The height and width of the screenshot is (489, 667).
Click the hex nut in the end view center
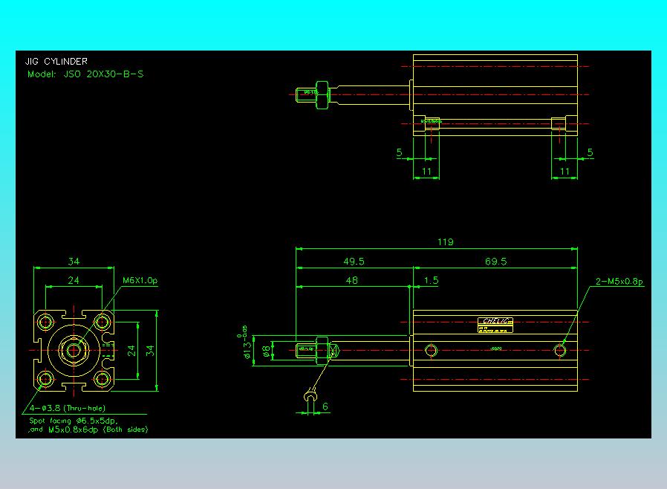coord(74,350)
